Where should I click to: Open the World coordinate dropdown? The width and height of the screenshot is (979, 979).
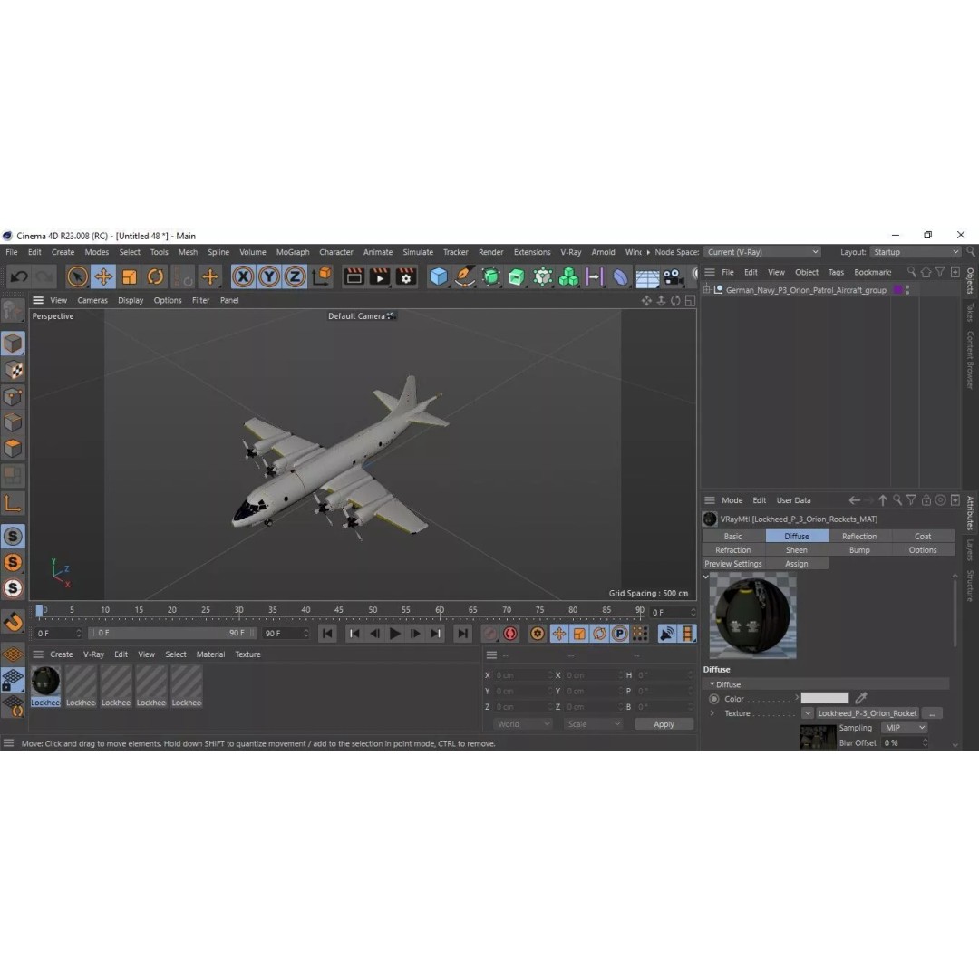point(523,724)
